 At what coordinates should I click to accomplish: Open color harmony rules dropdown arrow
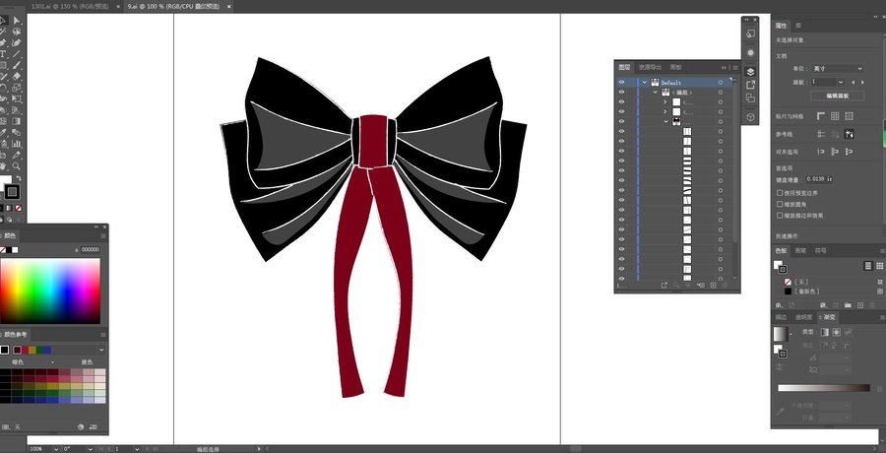[x=101, y=350]
